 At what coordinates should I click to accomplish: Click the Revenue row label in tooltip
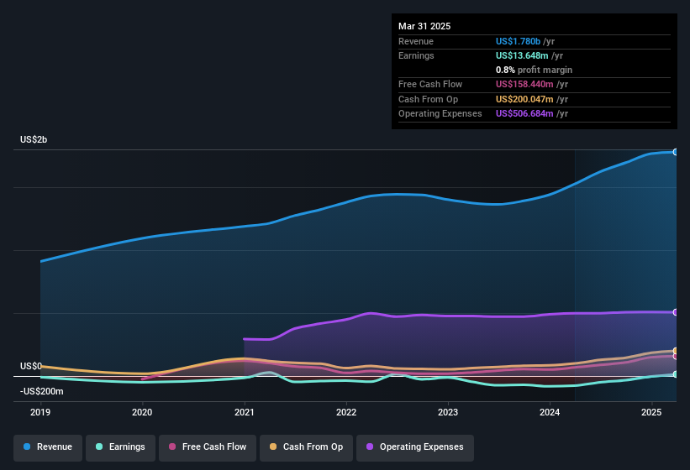(x=416, y=41)
